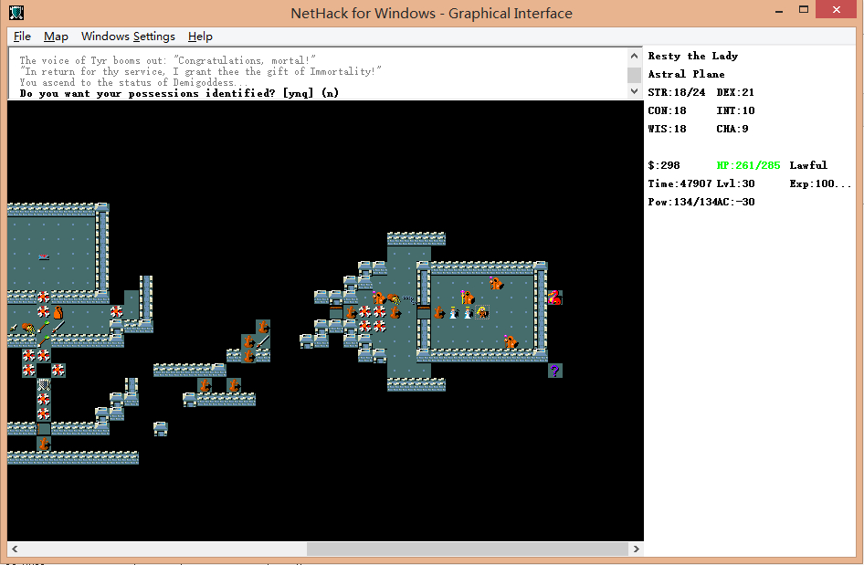This screenshot has width=864, height=565.
Task: Click the AC:-30 armor class value
Action: pyautogui.click(x=737, y=202)
